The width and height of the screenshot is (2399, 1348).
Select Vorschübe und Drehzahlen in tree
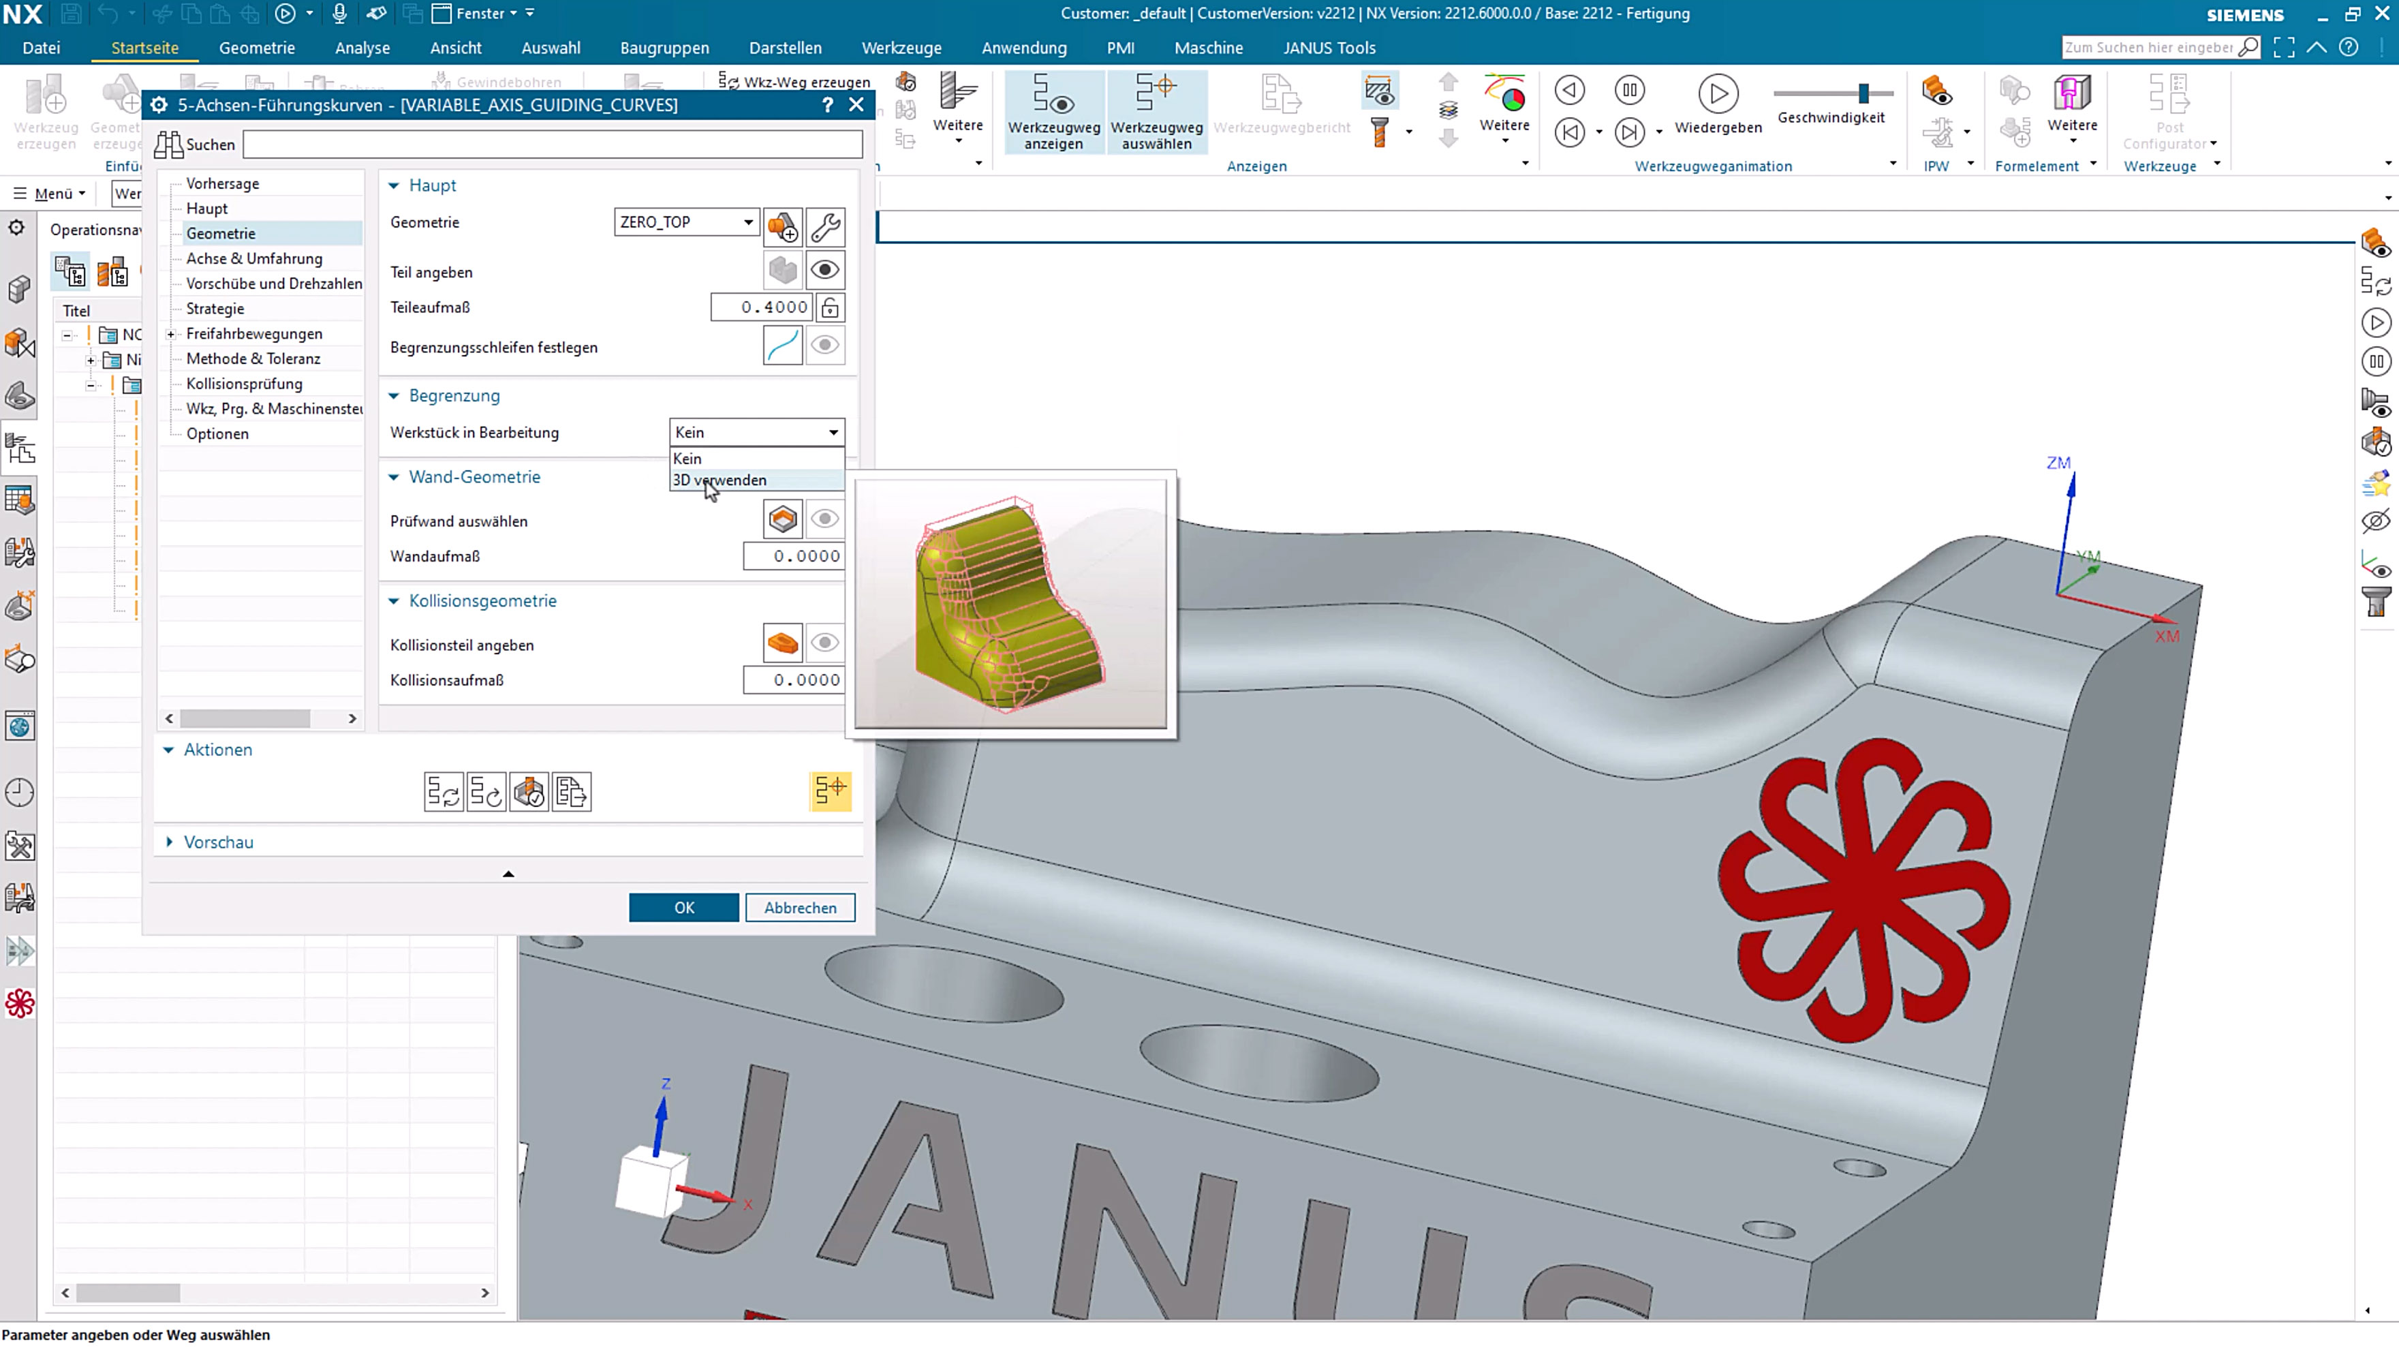pyautogui.click(x=274, y=284)
